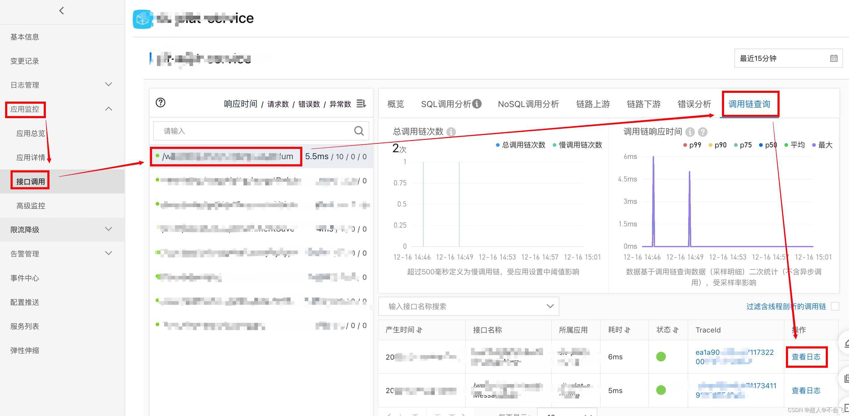Image resolution: width=849 pixels, height=416 pixels.
Task: Open 基本信息 in sidebar
Action: coord(25,37)
